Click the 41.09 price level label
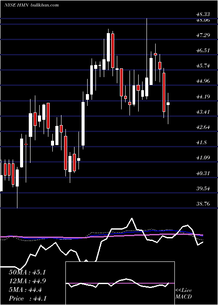Viewport: 218px width, 305px height. click(x=203, y=158)
